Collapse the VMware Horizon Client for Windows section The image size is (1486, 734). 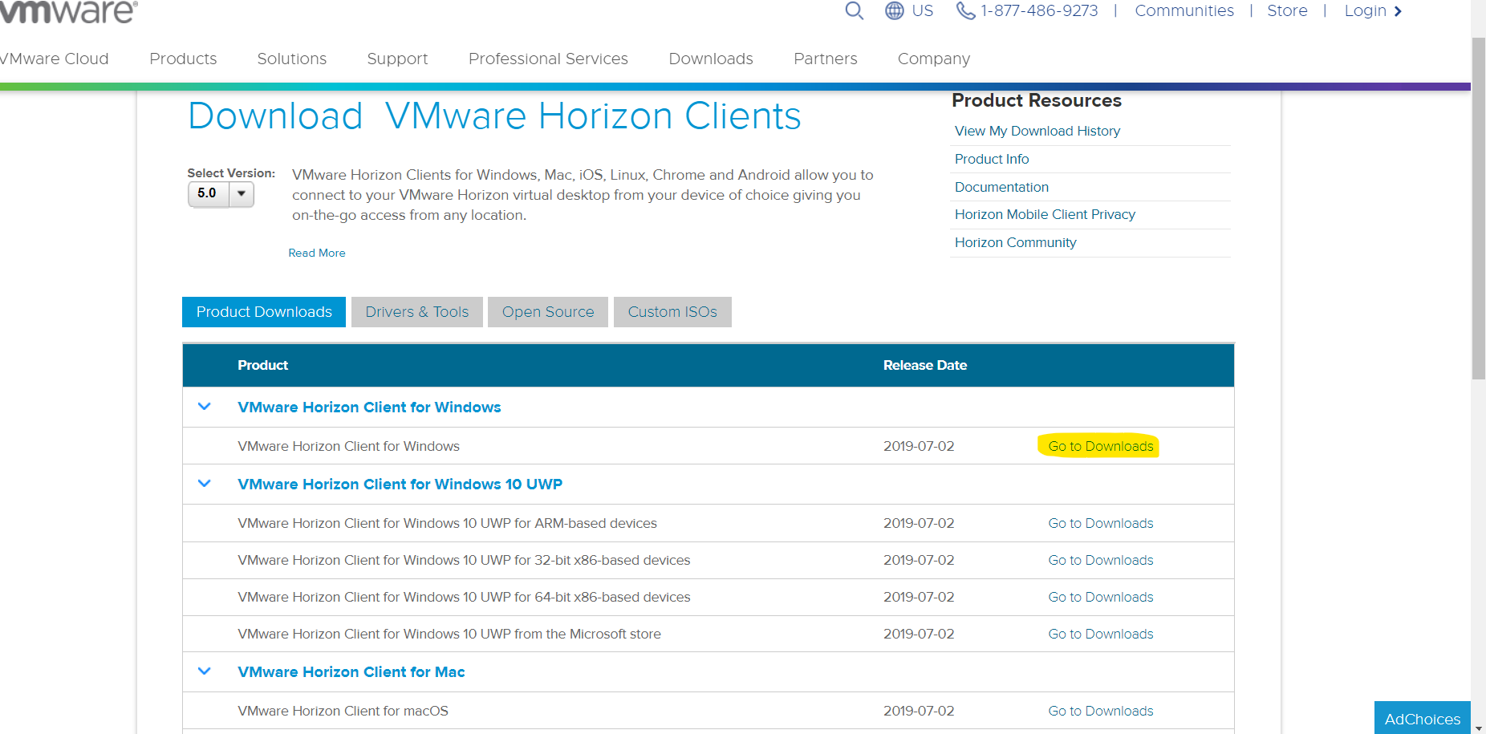tap(205, 406)
